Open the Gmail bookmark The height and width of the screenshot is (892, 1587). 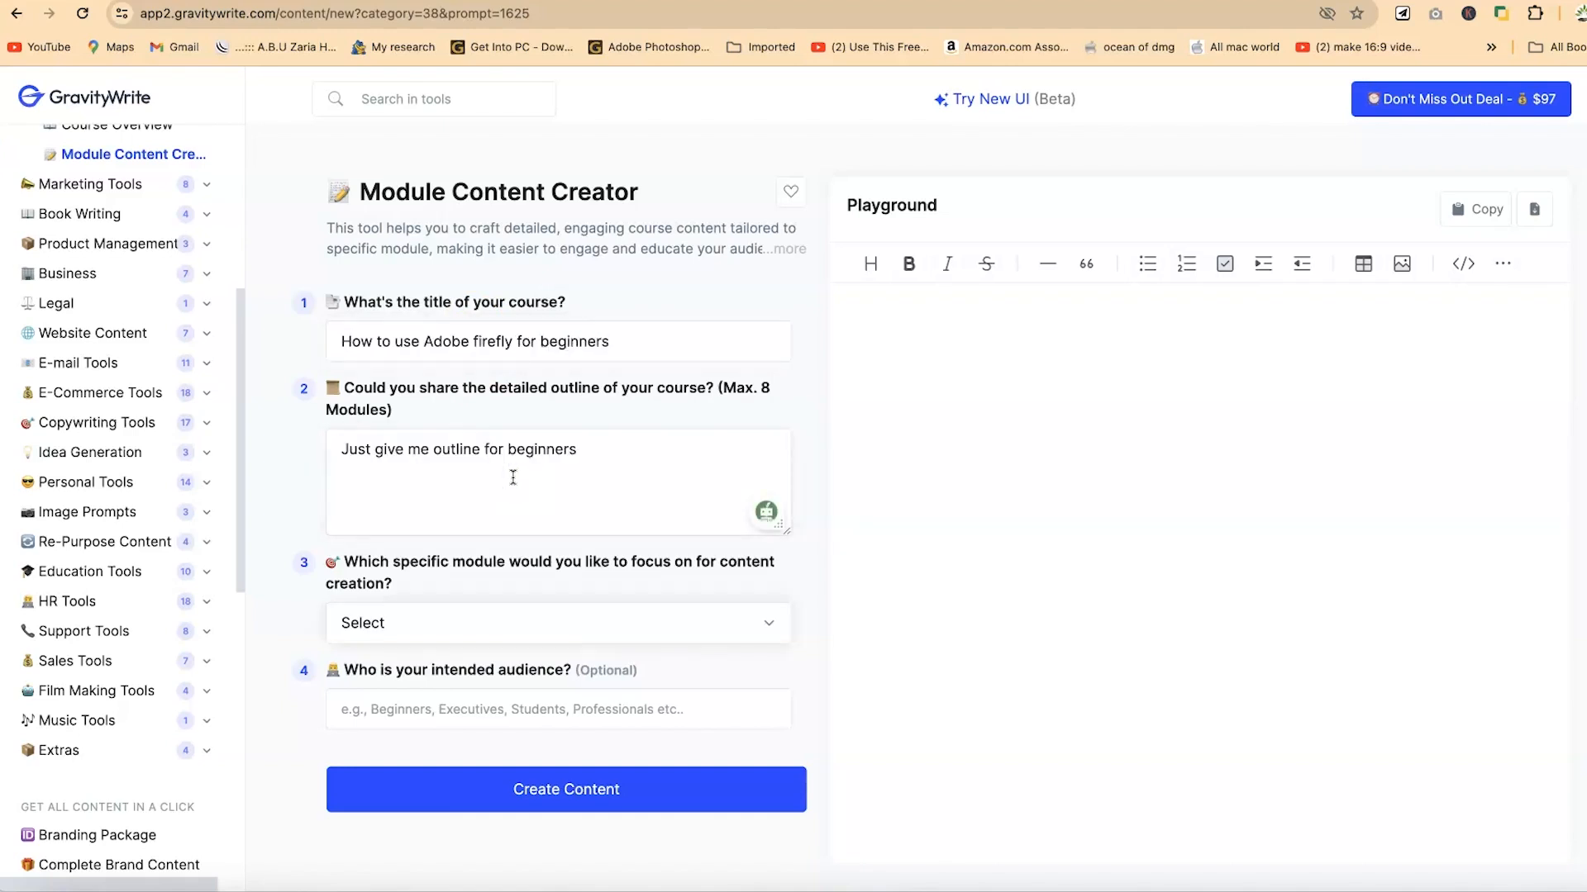[174, 47]
